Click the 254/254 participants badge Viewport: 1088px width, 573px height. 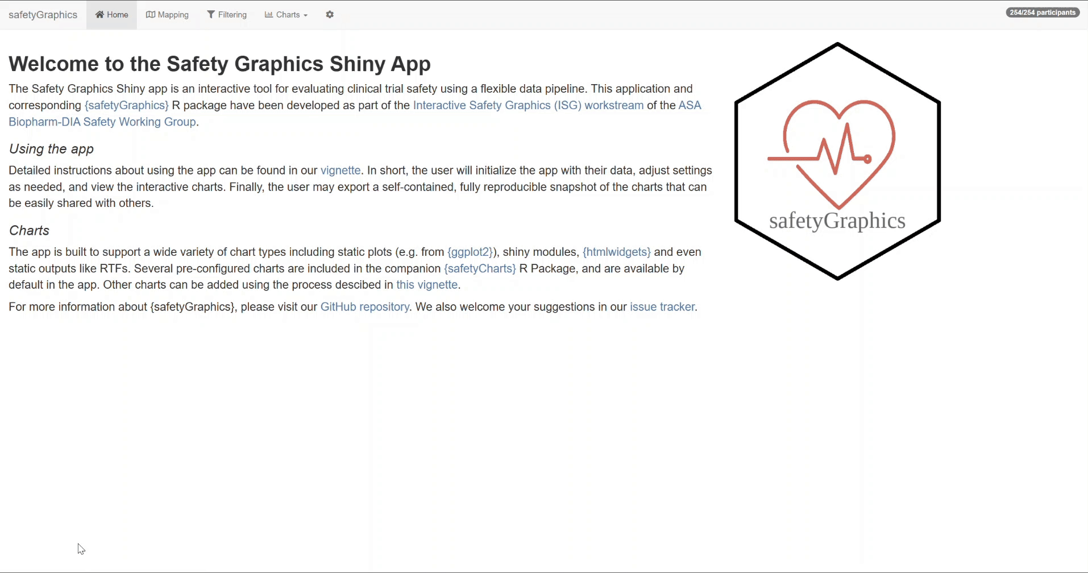tap(1043, 13)
